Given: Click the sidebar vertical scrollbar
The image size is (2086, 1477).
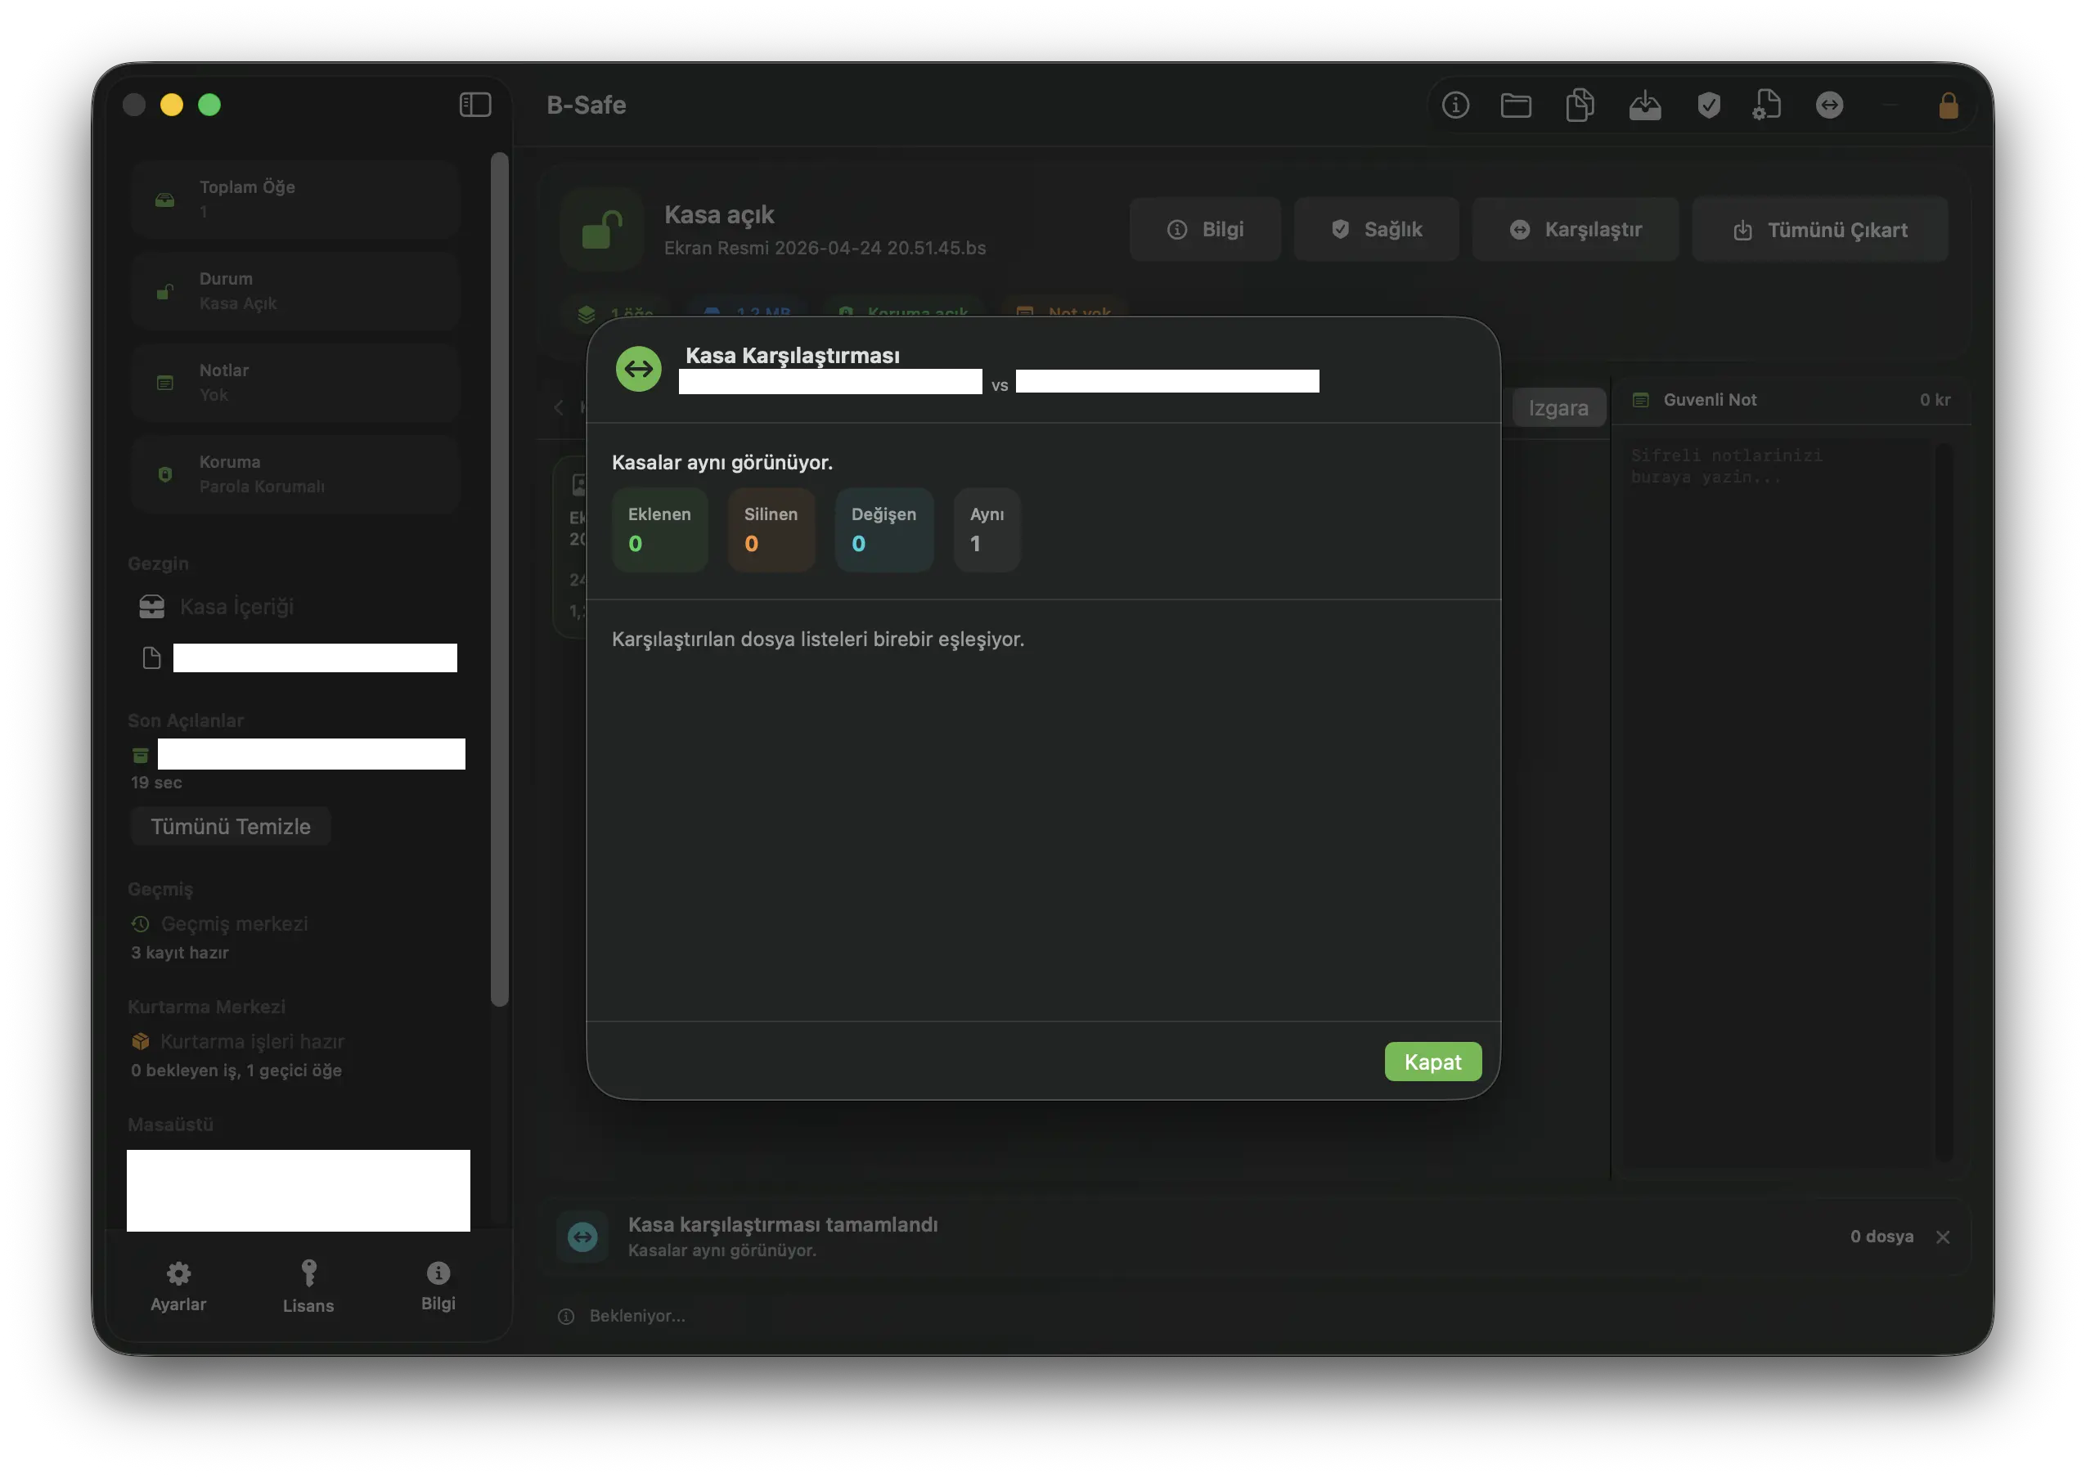Looking at the screenshot, I should tap(498, 581).
